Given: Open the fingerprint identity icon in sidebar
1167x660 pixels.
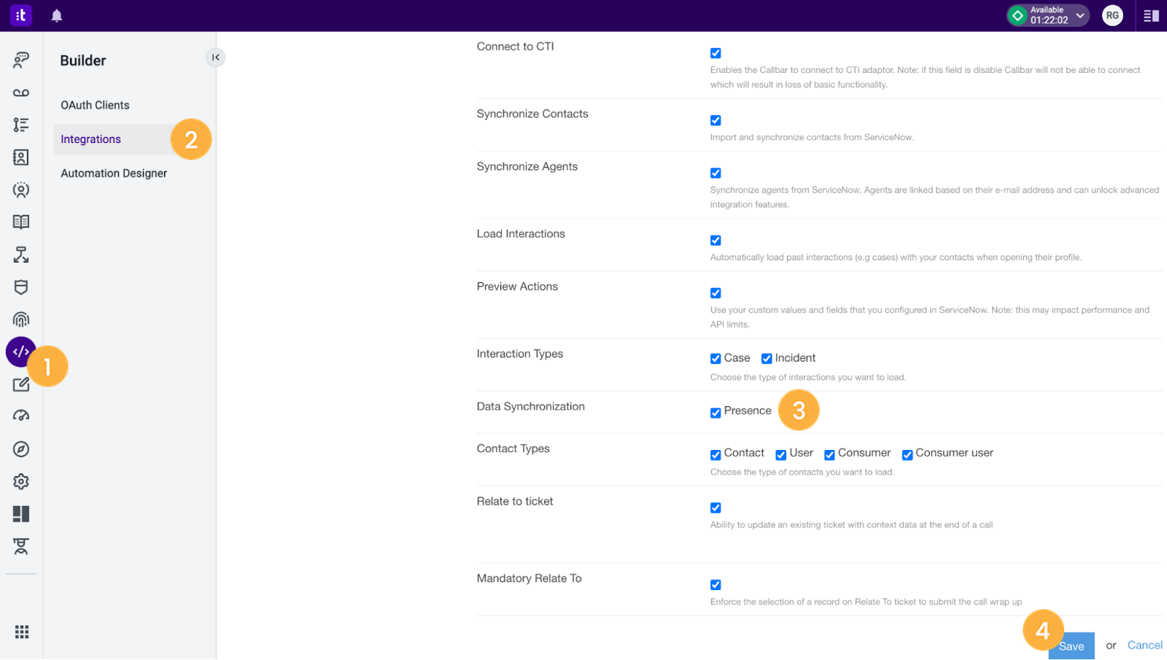Looking at the screenshot, I should [21, 319].
